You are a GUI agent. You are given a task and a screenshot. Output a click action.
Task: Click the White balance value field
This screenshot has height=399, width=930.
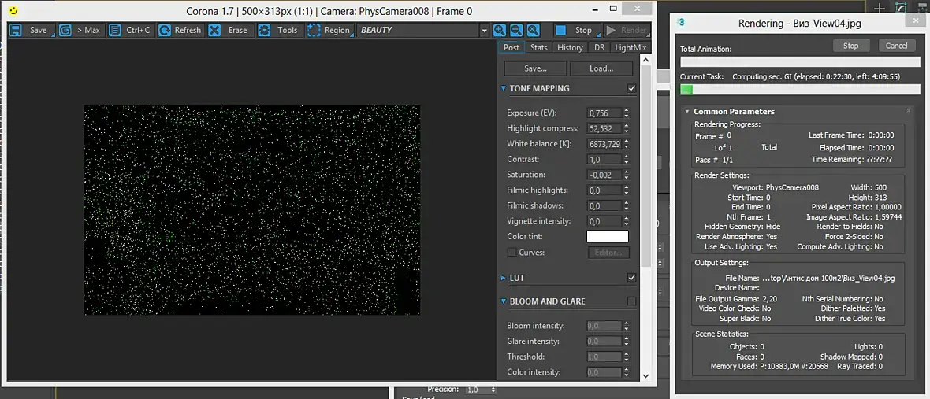pos(604,144)
